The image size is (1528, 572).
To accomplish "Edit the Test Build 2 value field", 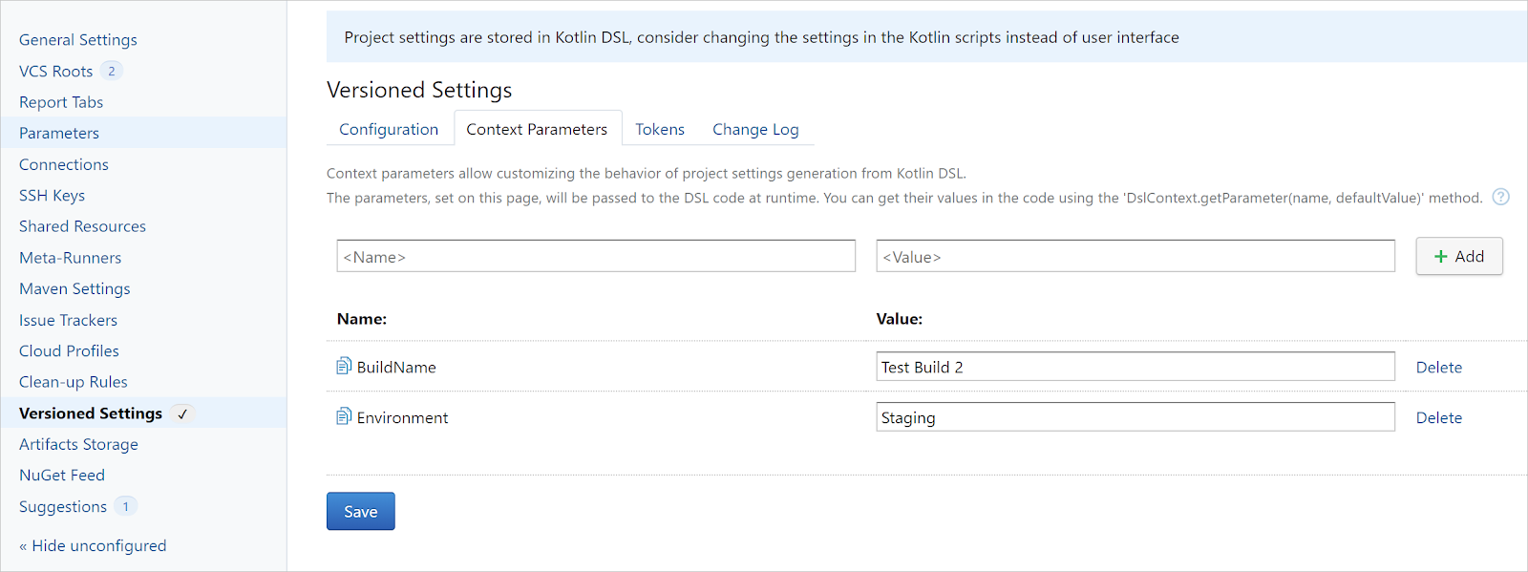I will pos(1135,367).
